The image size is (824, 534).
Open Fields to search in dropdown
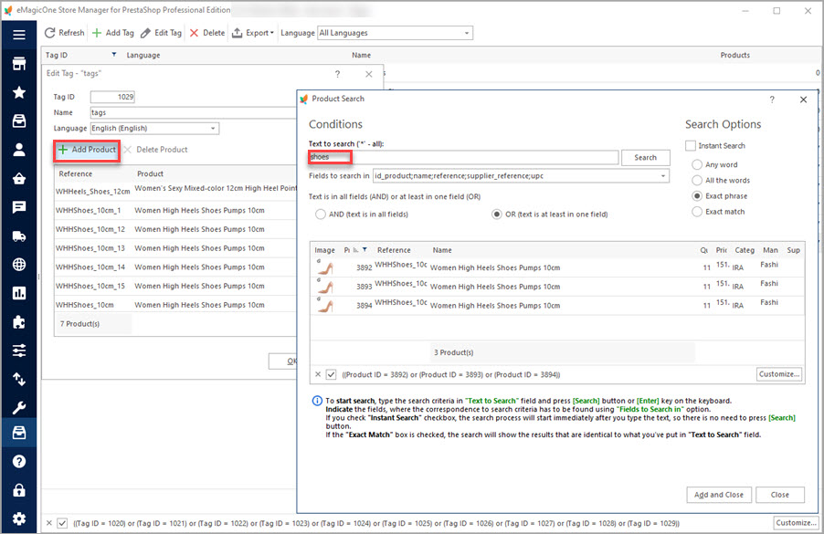point(521,176)
